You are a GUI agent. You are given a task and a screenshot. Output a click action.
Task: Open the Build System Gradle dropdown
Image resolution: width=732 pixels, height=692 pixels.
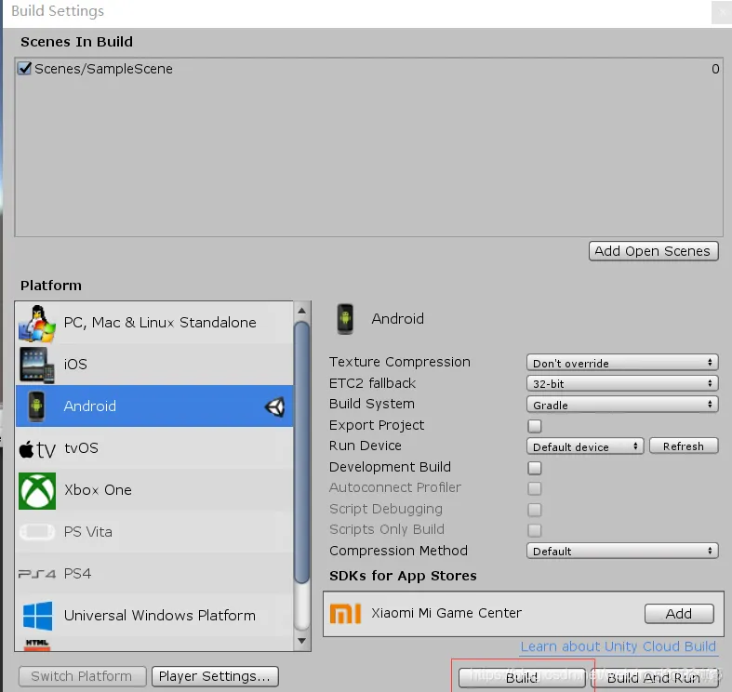[x=622, y=405]
